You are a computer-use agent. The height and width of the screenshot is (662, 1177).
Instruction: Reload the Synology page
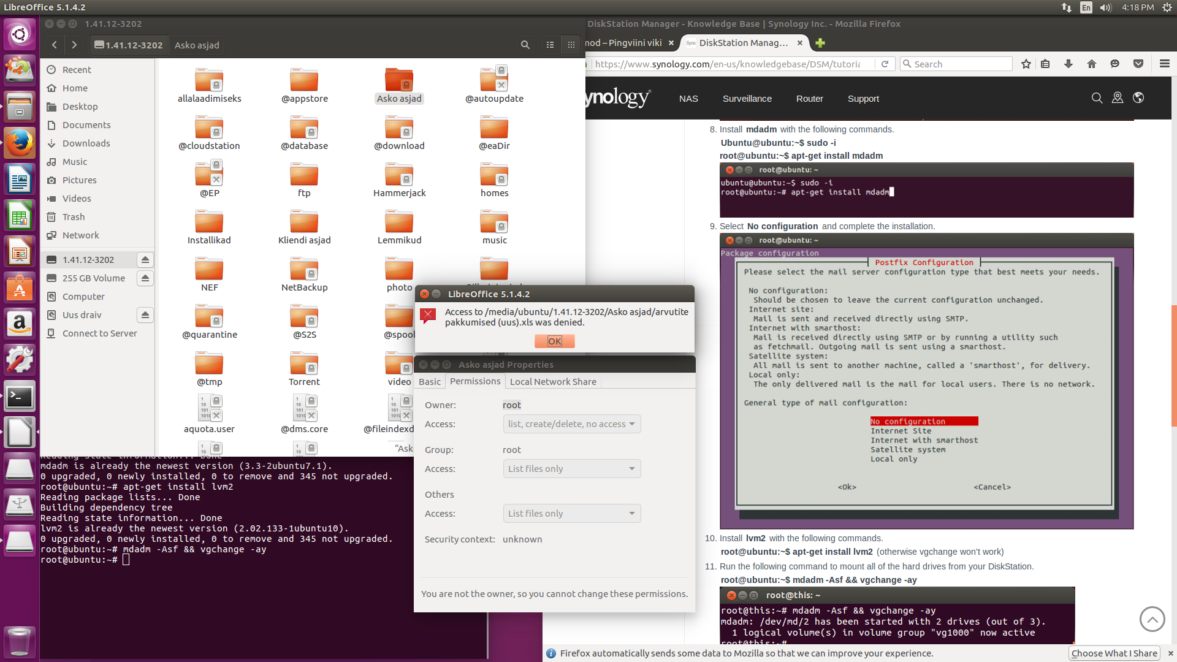(885, 64)
